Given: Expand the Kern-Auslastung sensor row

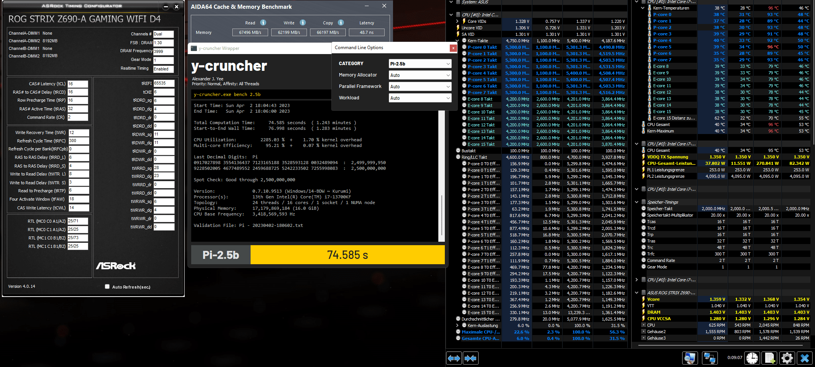Looking at the screenshot, I should (x=457, y=326).
